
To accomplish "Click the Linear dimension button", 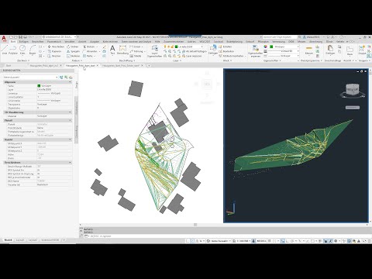I will [x=136, y=46].
